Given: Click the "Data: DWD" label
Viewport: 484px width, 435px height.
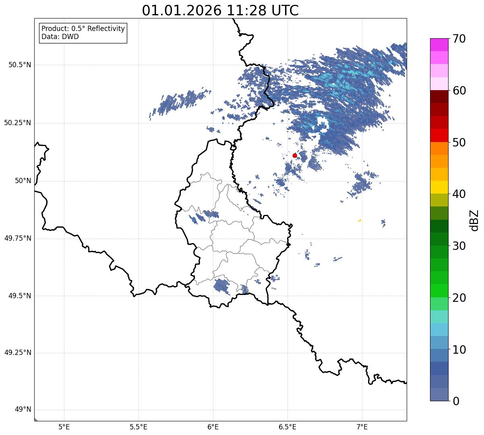Looking at the screenshot, I should (x=60, y=37).
